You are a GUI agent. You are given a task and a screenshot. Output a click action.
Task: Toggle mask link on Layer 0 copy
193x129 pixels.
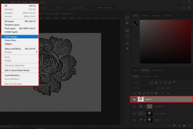pyautogui.click(x=145, y=113)
